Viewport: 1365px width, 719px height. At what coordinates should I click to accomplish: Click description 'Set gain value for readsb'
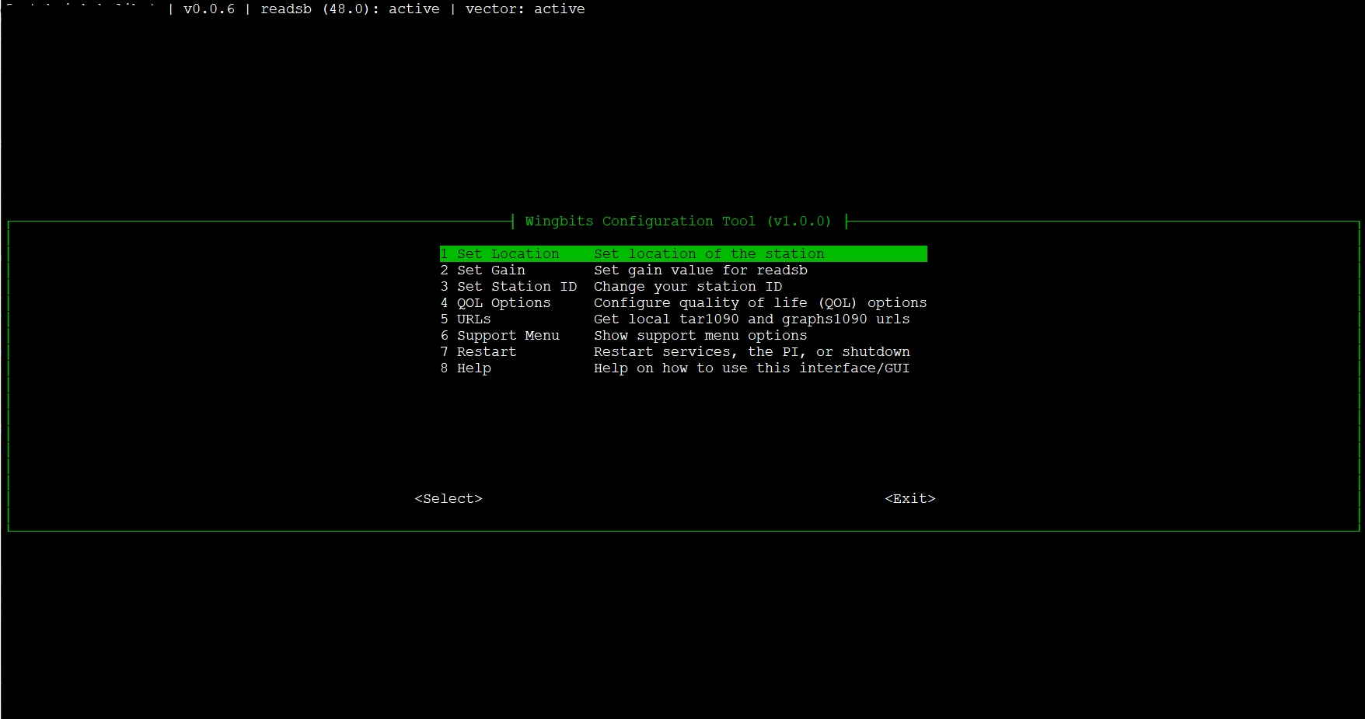(700, 270)
